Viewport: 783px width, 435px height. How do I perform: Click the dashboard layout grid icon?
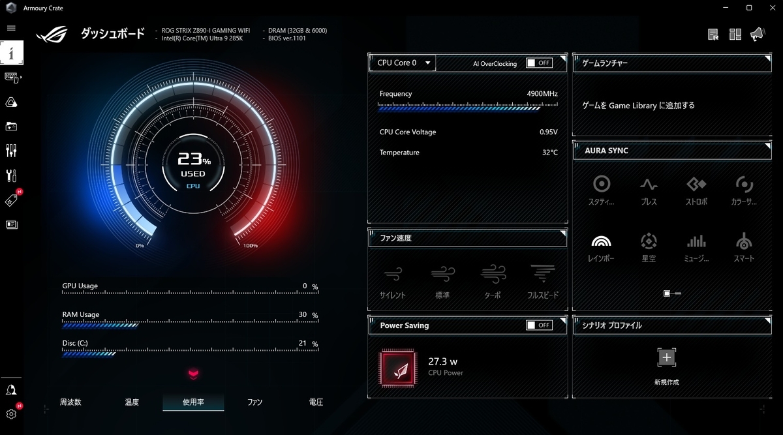click(x=735, y=34)
